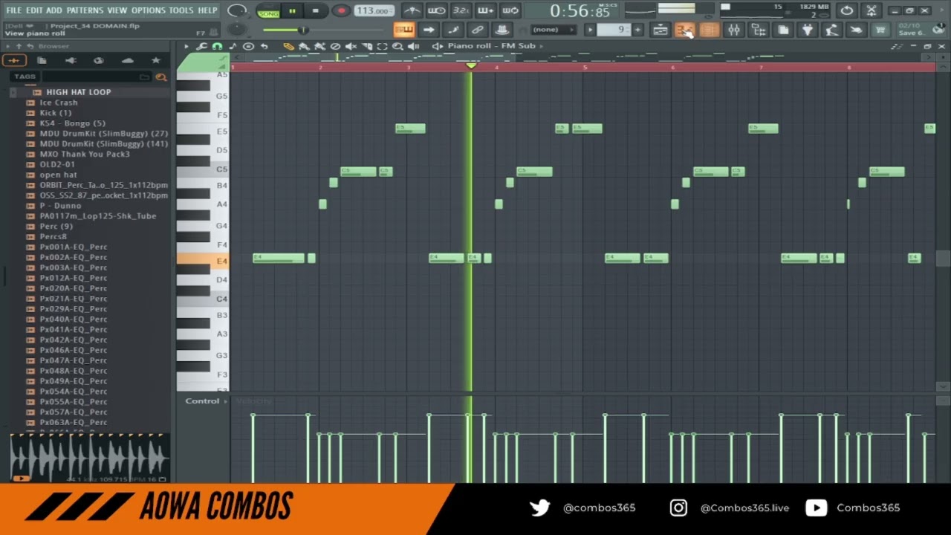The image size is (951, 535).
Task: Open the FILE menu
Action: (13, 10)
